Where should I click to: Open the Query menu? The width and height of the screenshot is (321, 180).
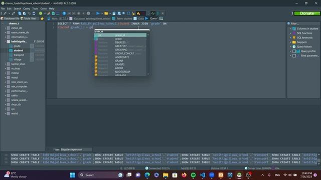click(x=27, y=8)
